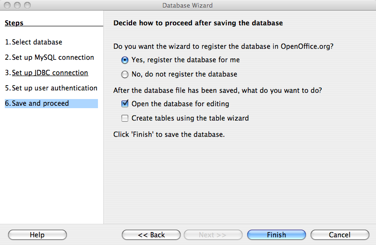The width and height of the screenshot is (376, 245).
Task: Open the 'Set up JDBC connection' step
Action: [50, 73]
